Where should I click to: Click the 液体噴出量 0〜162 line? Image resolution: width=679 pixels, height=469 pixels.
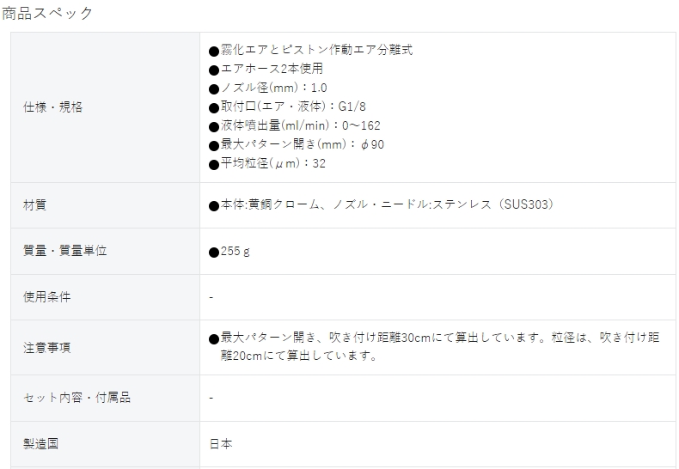coord(295,125)
